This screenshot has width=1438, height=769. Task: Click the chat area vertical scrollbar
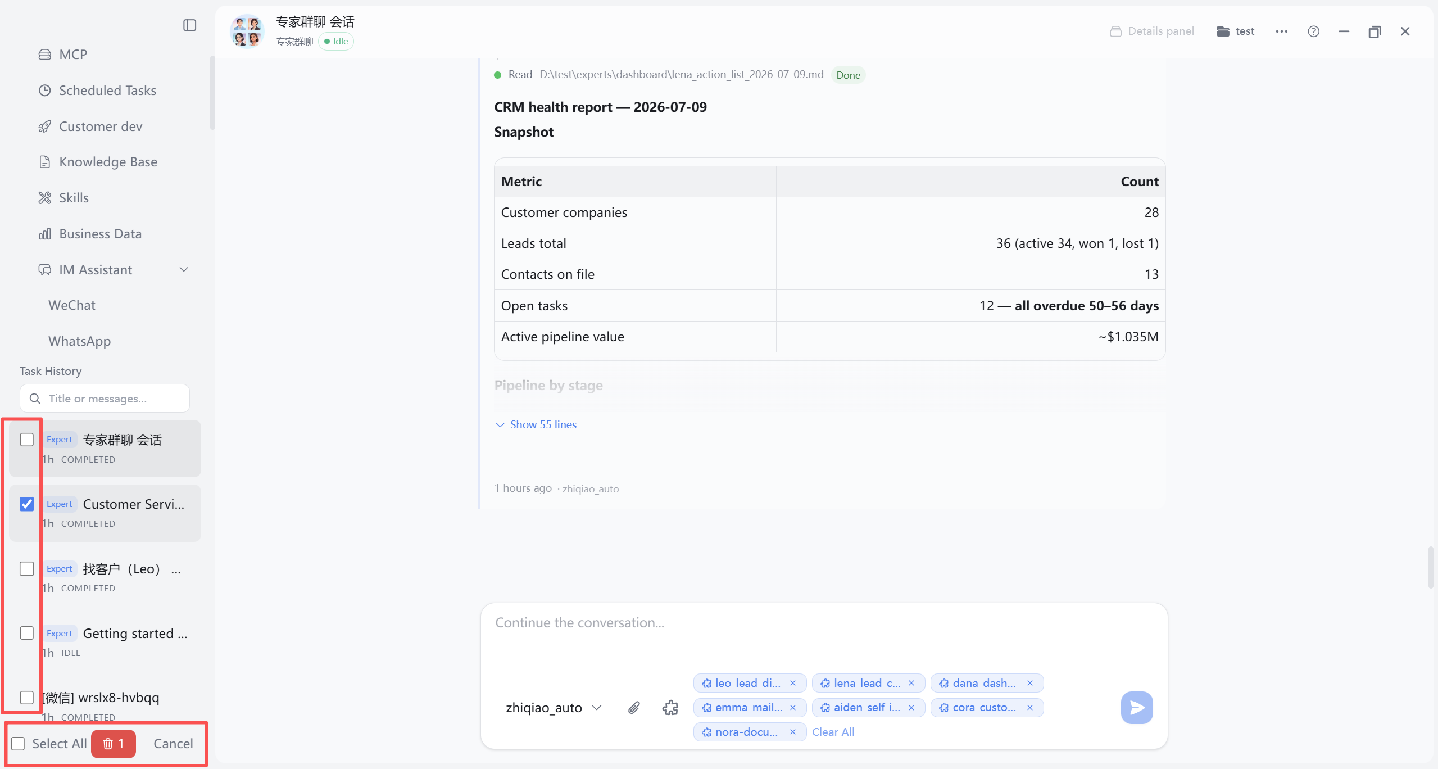pyautogui.click(x=1431, y=567)
